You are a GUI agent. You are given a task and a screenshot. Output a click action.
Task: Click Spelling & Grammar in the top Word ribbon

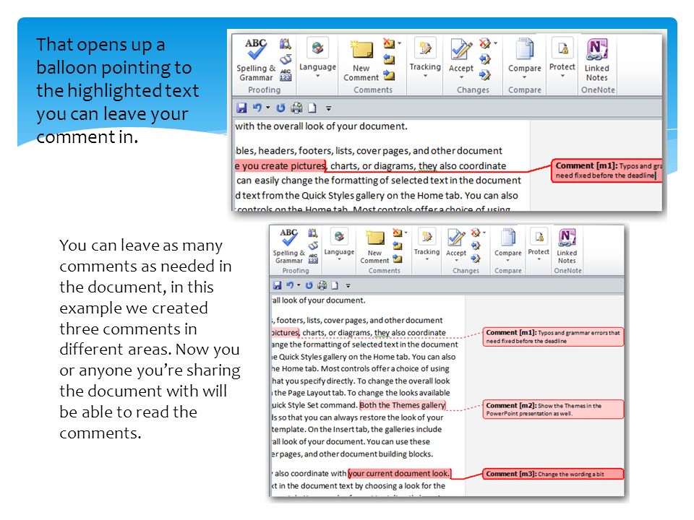[x=256, y=60]
